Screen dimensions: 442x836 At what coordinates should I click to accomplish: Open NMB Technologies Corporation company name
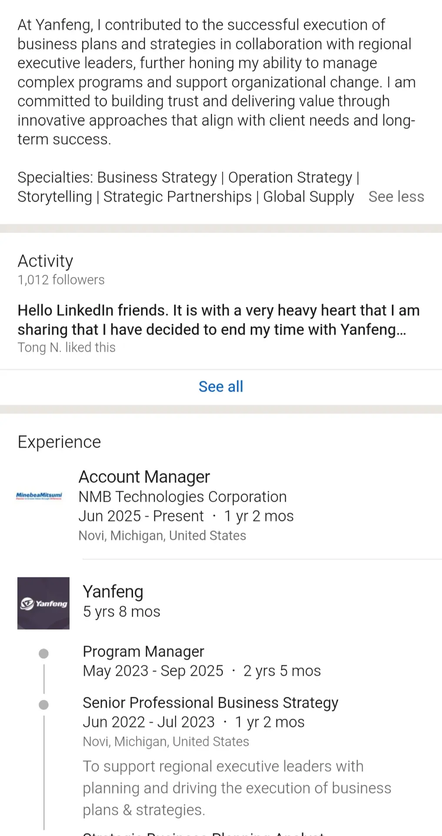coord(183,497)
